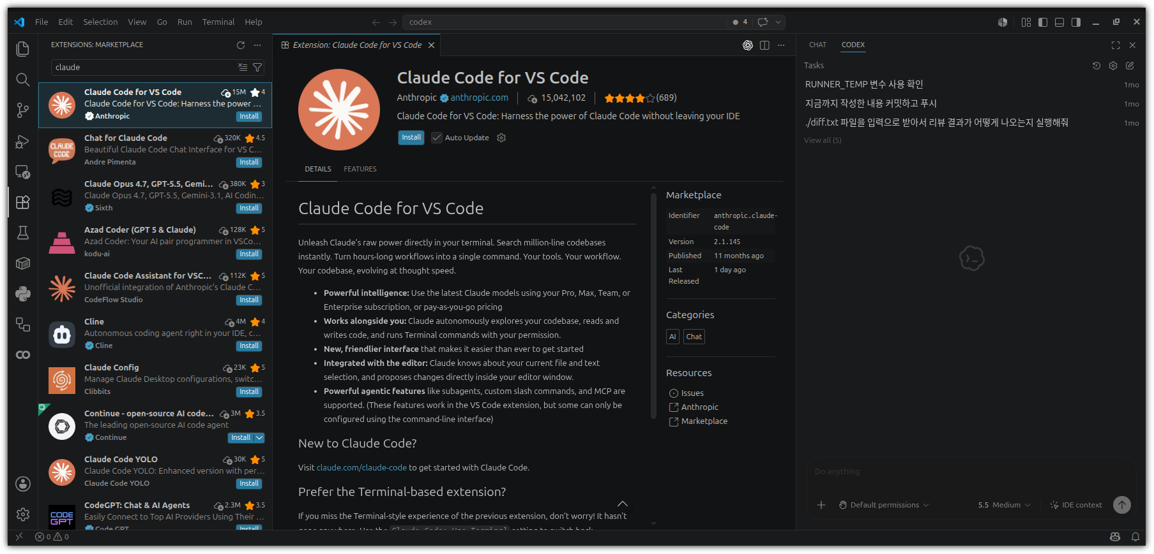
Task: Switch to the Chat tab in the side panel
Action: point(817,45)
